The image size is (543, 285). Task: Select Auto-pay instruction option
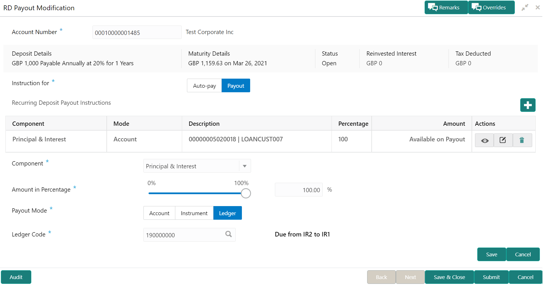(x=204, y=85)
